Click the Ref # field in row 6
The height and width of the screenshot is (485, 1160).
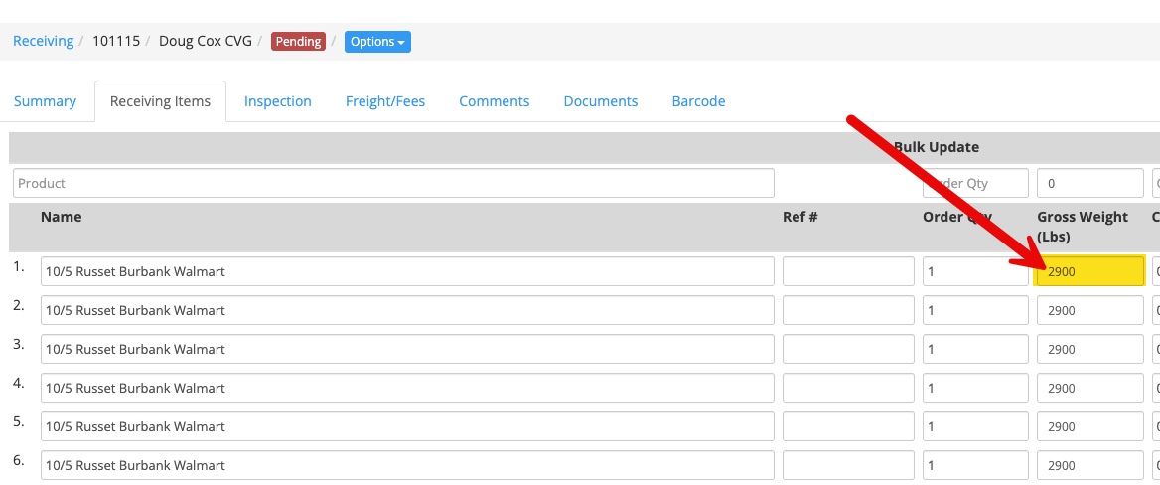coord(847,465)
